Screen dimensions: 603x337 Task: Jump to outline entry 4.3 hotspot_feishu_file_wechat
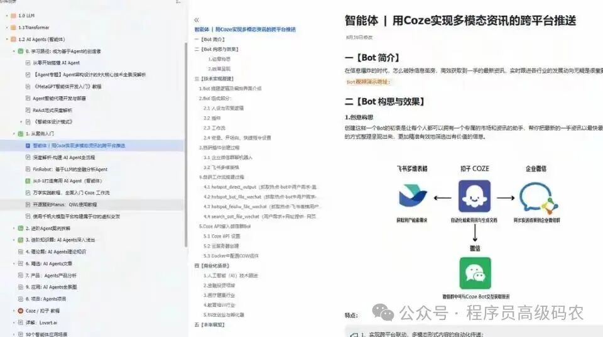(x=261, y=206)
